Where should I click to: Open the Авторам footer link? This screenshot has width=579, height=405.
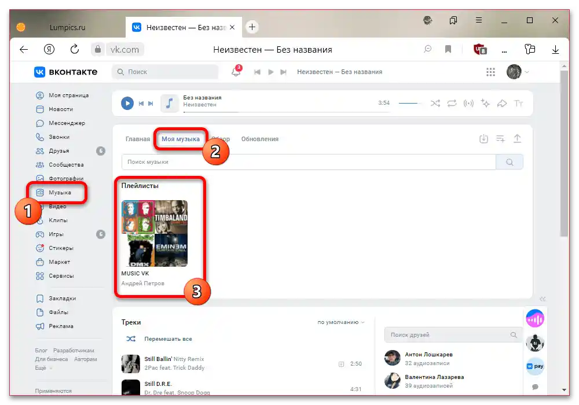pos(85,359)
